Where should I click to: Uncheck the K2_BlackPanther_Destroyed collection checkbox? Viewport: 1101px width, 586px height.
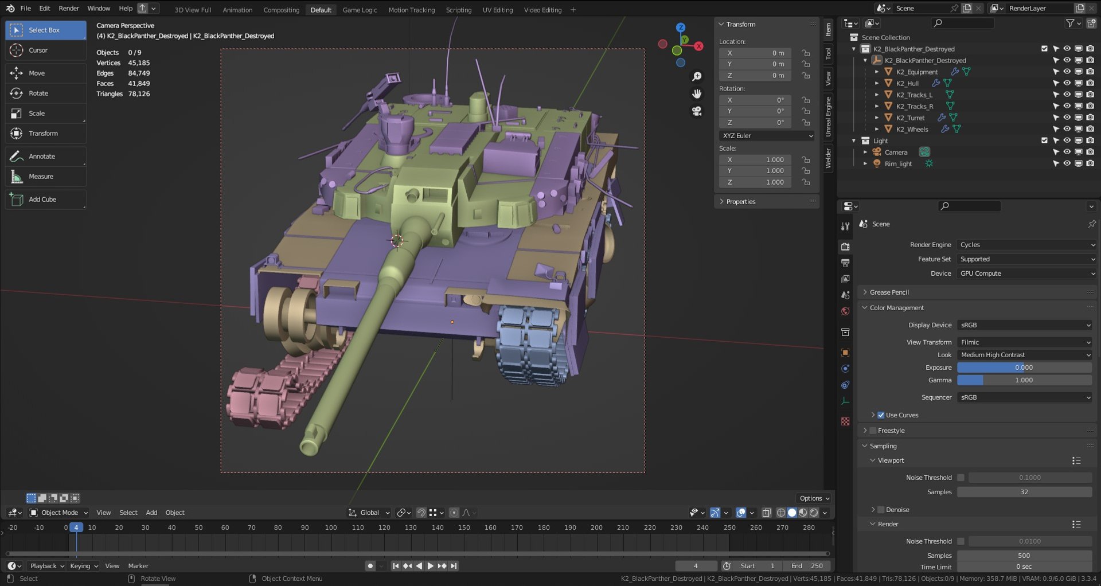tap(1044, 49)
